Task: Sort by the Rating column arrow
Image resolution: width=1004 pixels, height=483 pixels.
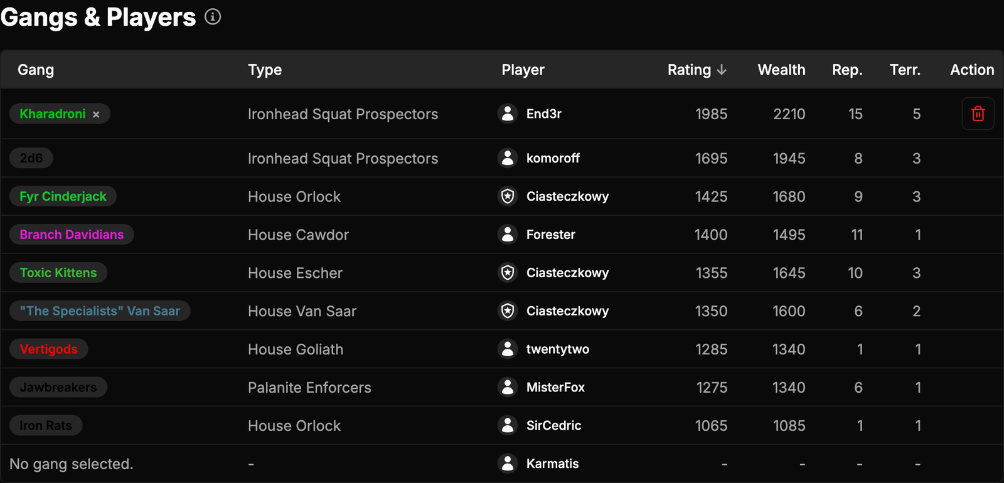Action: [x=722, y=70]
